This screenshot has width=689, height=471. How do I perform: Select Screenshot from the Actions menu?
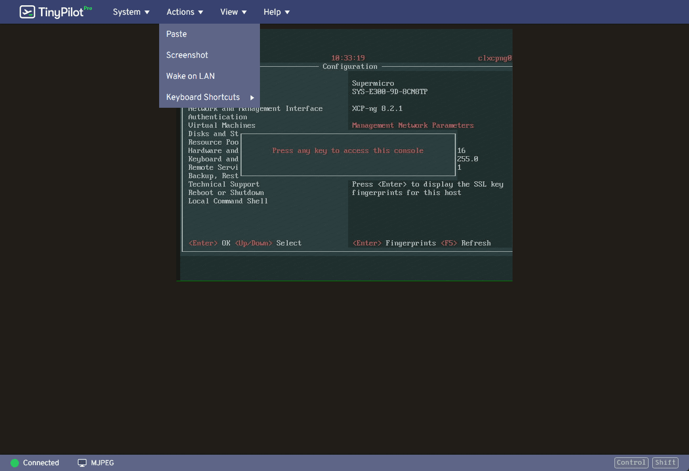(x=187, y=55)
